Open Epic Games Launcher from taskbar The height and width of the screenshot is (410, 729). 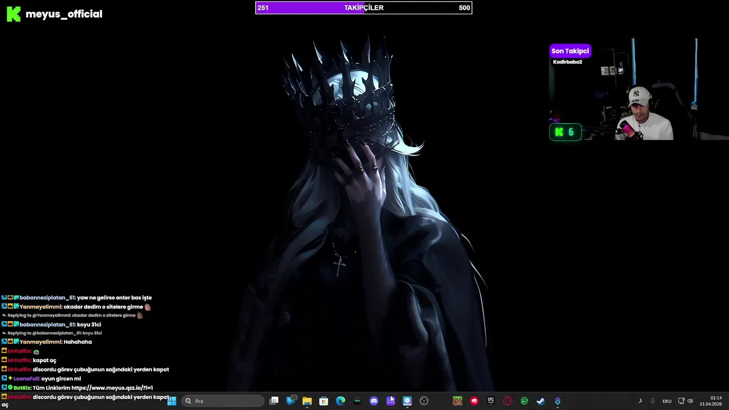490,401
